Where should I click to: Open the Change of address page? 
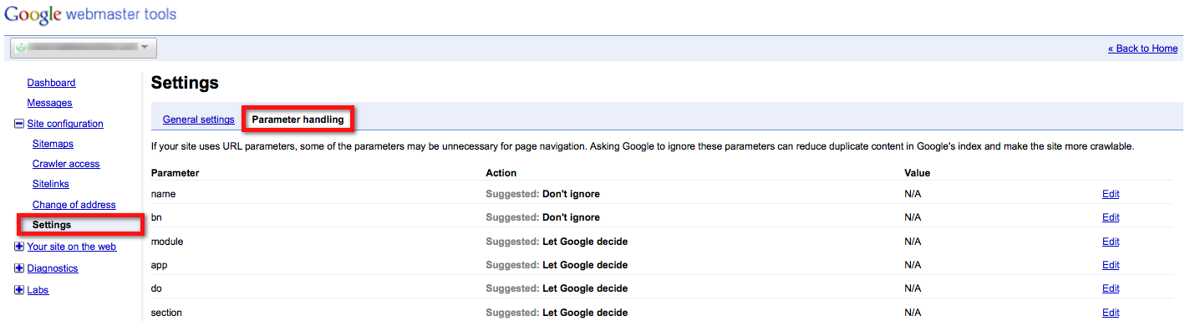point(74,205)
